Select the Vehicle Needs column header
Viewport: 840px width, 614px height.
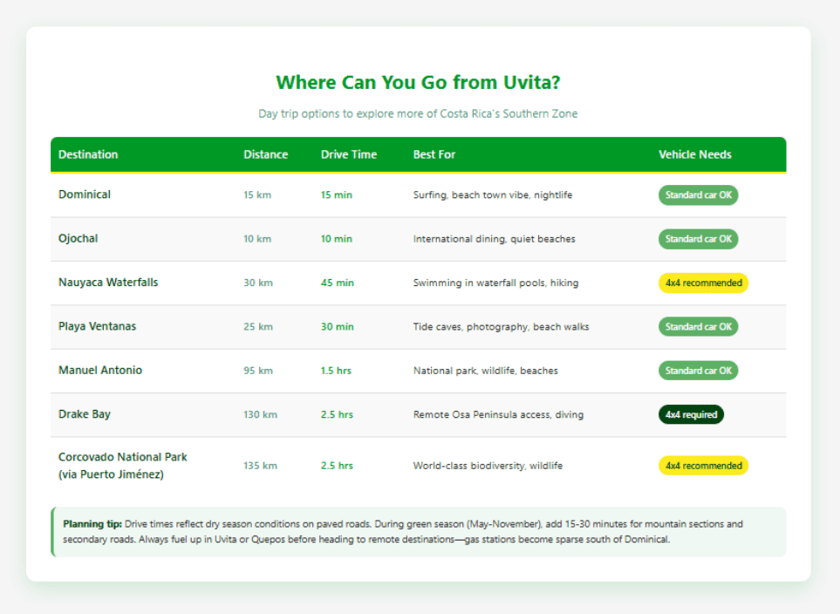[x=694, y=154]
